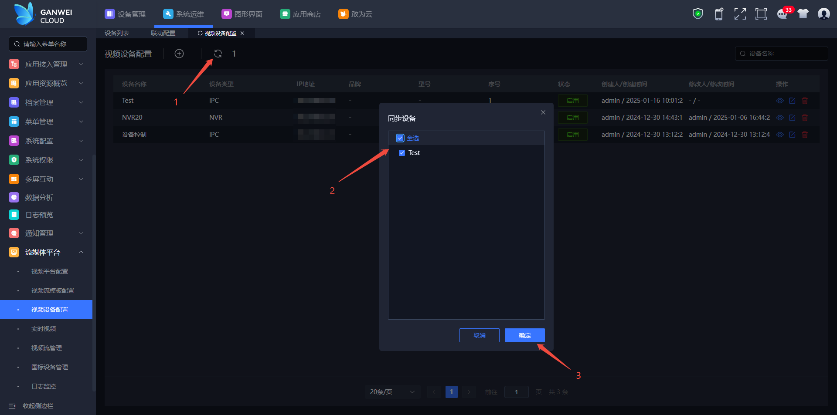This screenshot has width=837, height=415.
Task: Click the user avatar icon
Action: 823,14
